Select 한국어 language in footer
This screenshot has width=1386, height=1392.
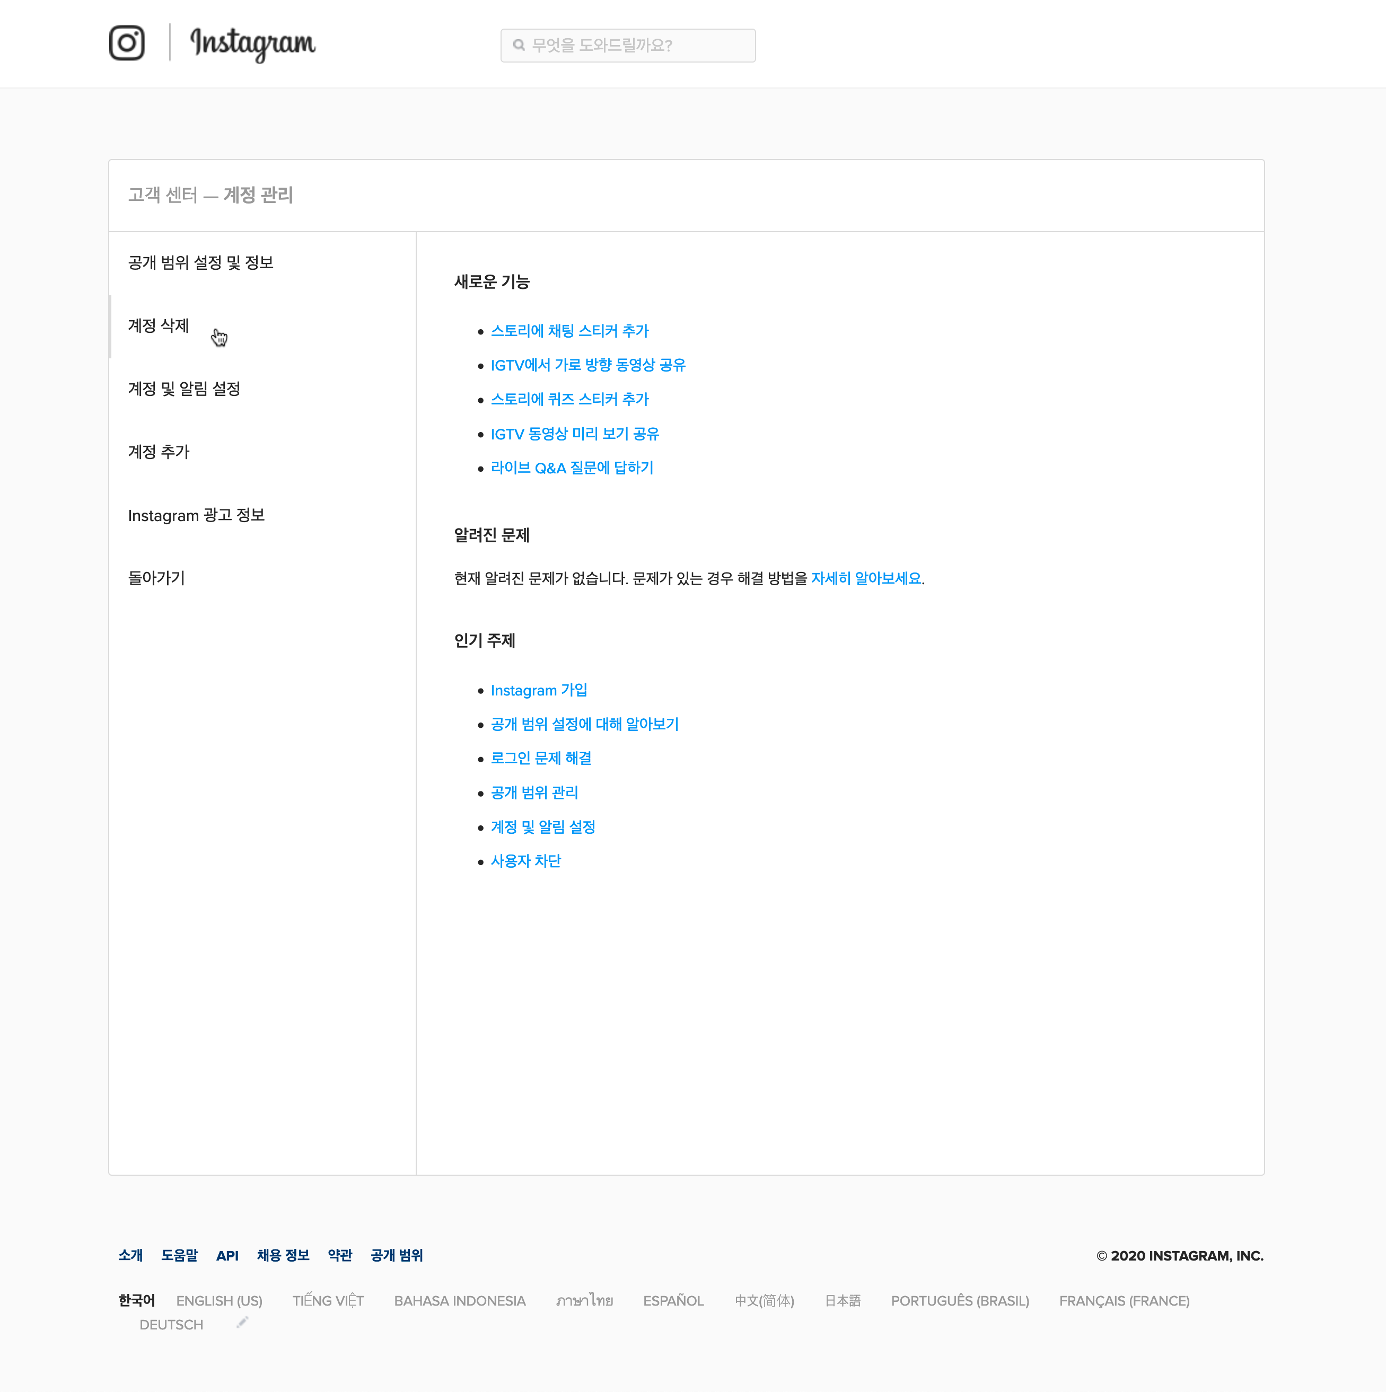click(137, 1300)
